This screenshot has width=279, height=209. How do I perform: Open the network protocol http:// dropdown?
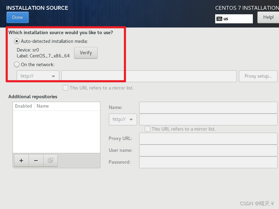[x=38, y=76]
